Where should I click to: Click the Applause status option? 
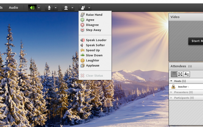pos(92,65)
